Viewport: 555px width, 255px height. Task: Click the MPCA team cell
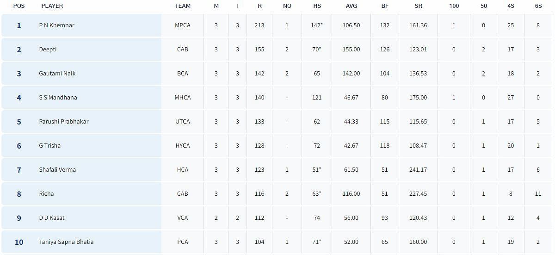(183, 25)
